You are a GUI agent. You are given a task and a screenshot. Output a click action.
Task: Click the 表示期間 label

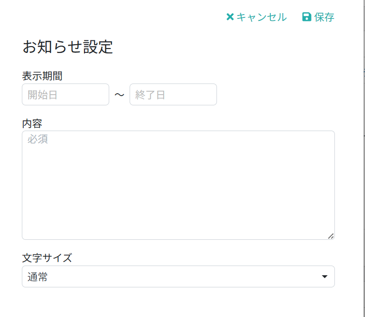tap(42, 76)
